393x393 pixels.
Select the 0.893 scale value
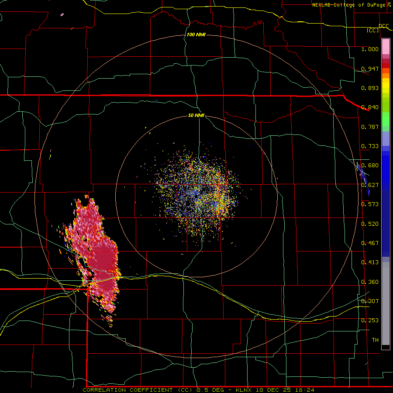pyautogui.click(x=370, y=88)
